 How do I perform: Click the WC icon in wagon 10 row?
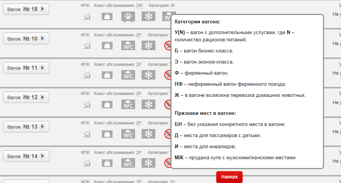click(x=128, y=46)
